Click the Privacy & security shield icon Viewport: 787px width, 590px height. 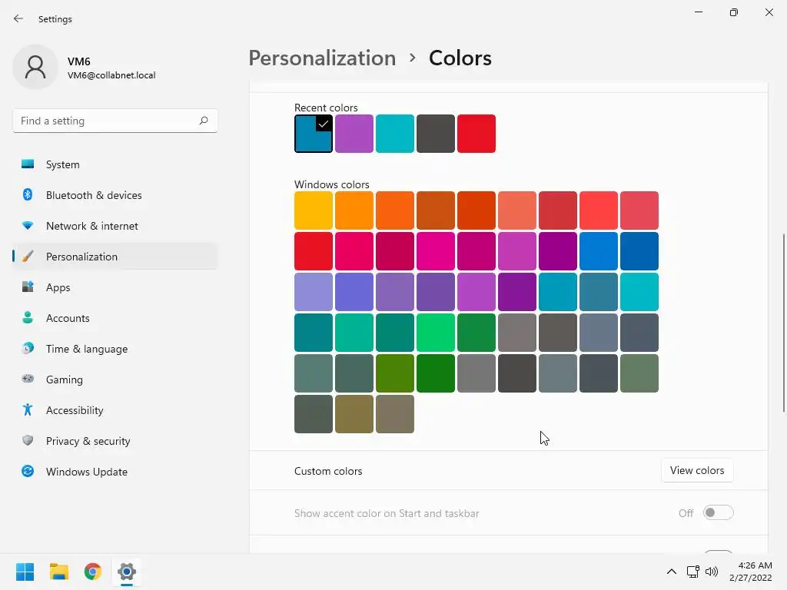tap(28, 441)
